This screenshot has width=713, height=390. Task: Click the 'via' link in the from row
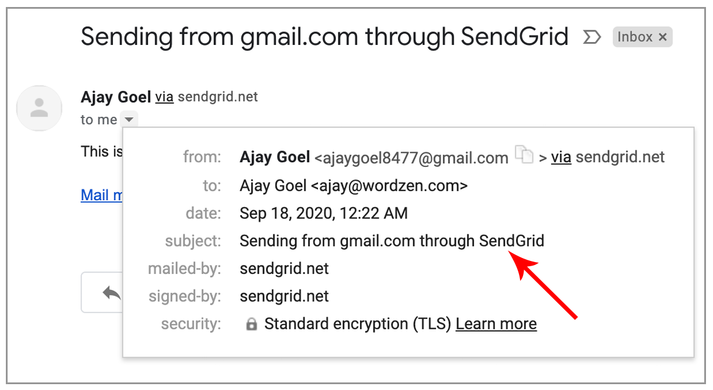point(561,157)
